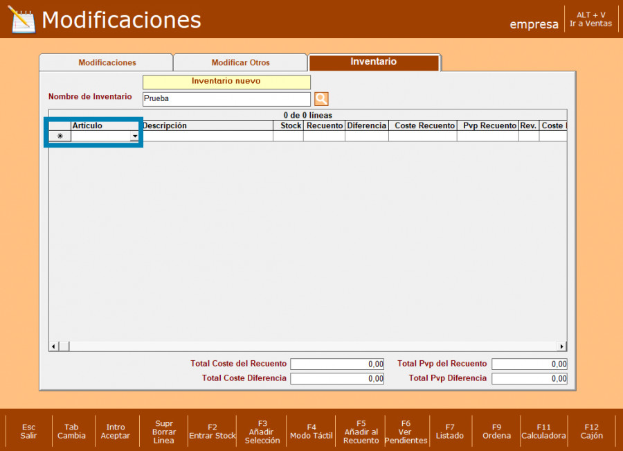
Task: Open F7 Listado
Action: [450, 432]
